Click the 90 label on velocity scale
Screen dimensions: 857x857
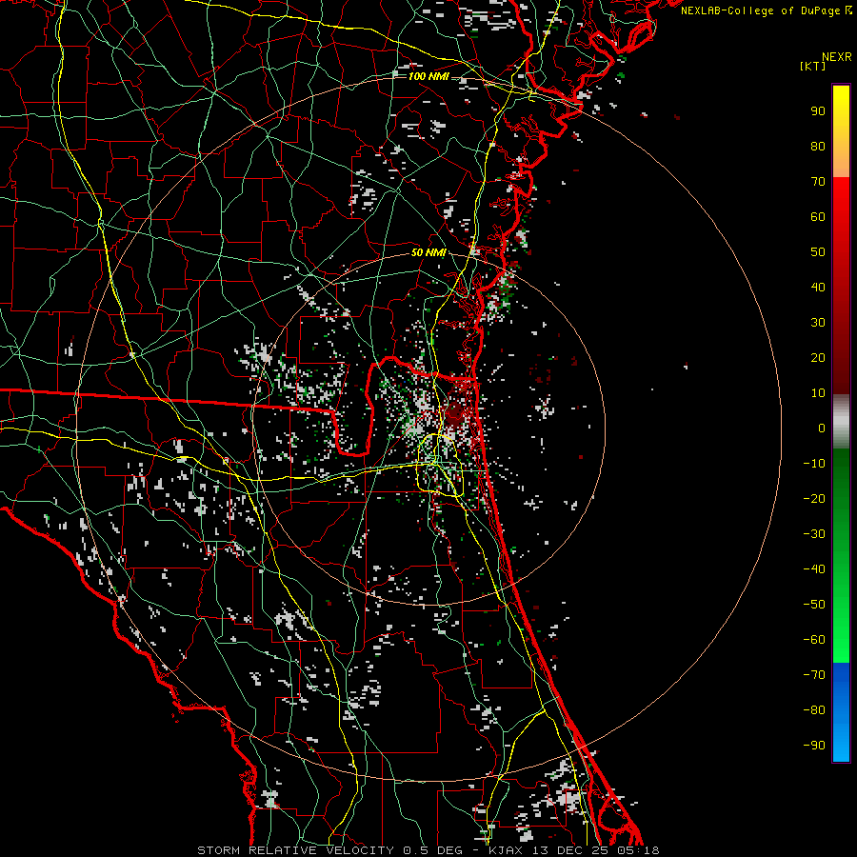click(817, 111)
